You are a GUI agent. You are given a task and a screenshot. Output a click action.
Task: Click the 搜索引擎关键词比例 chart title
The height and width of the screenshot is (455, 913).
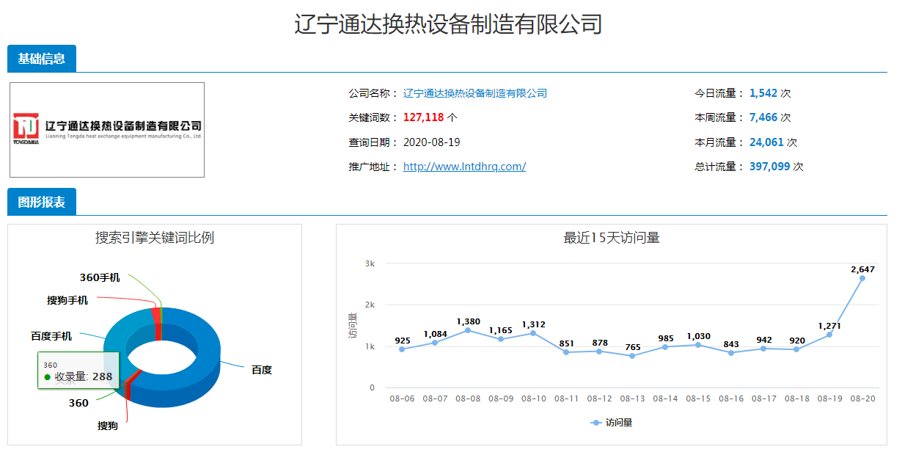pyautogui.click(x=155, y=238)
